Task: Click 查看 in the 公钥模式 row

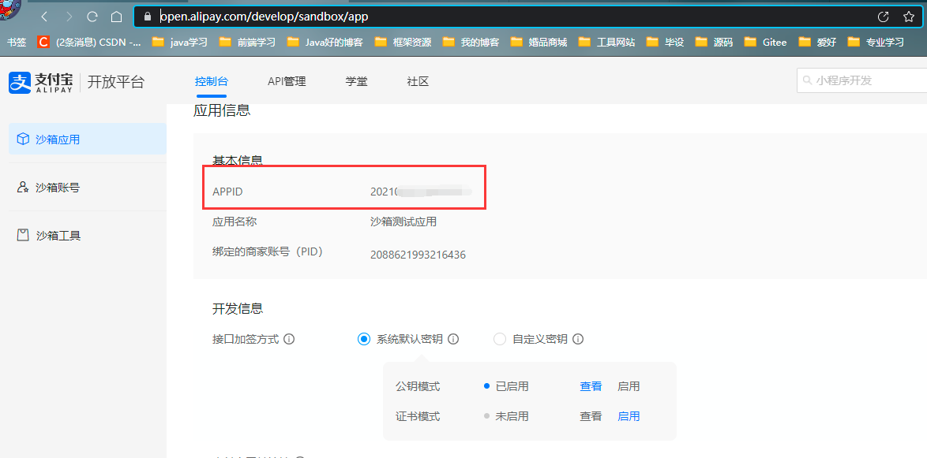Action: pyautogui.click(x=591, y=386)
